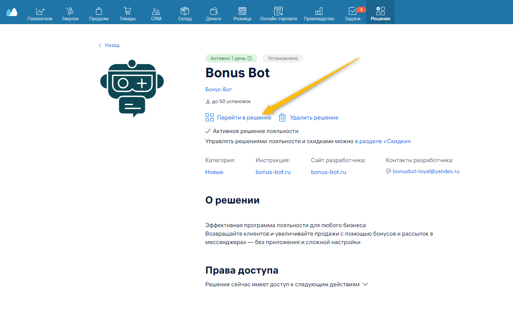This screenshot has height=323, width=513.
Task: Click the Установлено status badge
Action: 283,58
